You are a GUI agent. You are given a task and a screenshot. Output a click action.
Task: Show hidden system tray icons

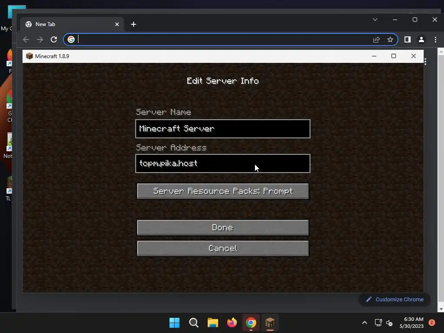[x=365, y=323]
